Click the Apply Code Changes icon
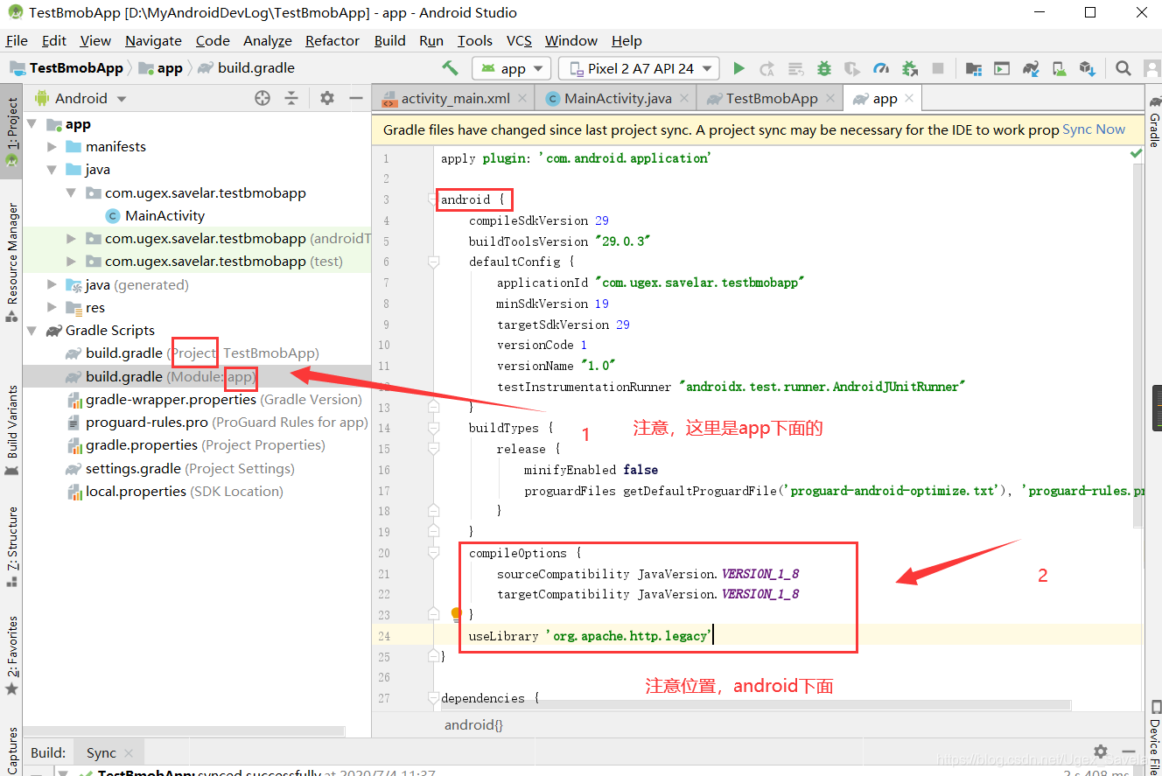 (795, 68)
